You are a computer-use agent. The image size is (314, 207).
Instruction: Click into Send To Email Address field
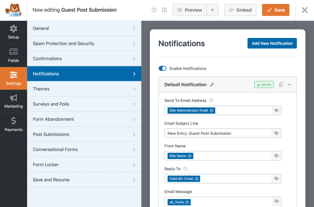tap(218, 110)
